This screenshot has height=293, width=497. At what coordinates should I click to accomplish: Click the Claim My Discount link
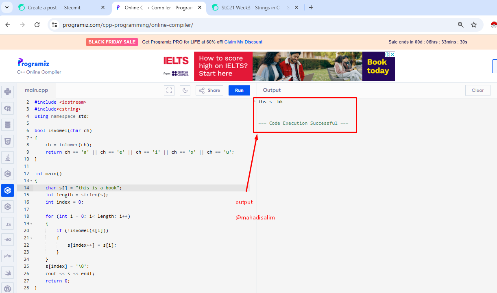[x=243, y=42]
